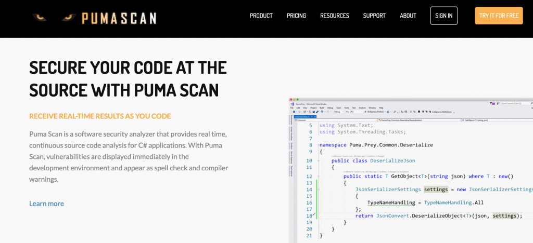Open the PRODUCT menu
This screenshot has height=243, width=533.
(x=261, y=16)
